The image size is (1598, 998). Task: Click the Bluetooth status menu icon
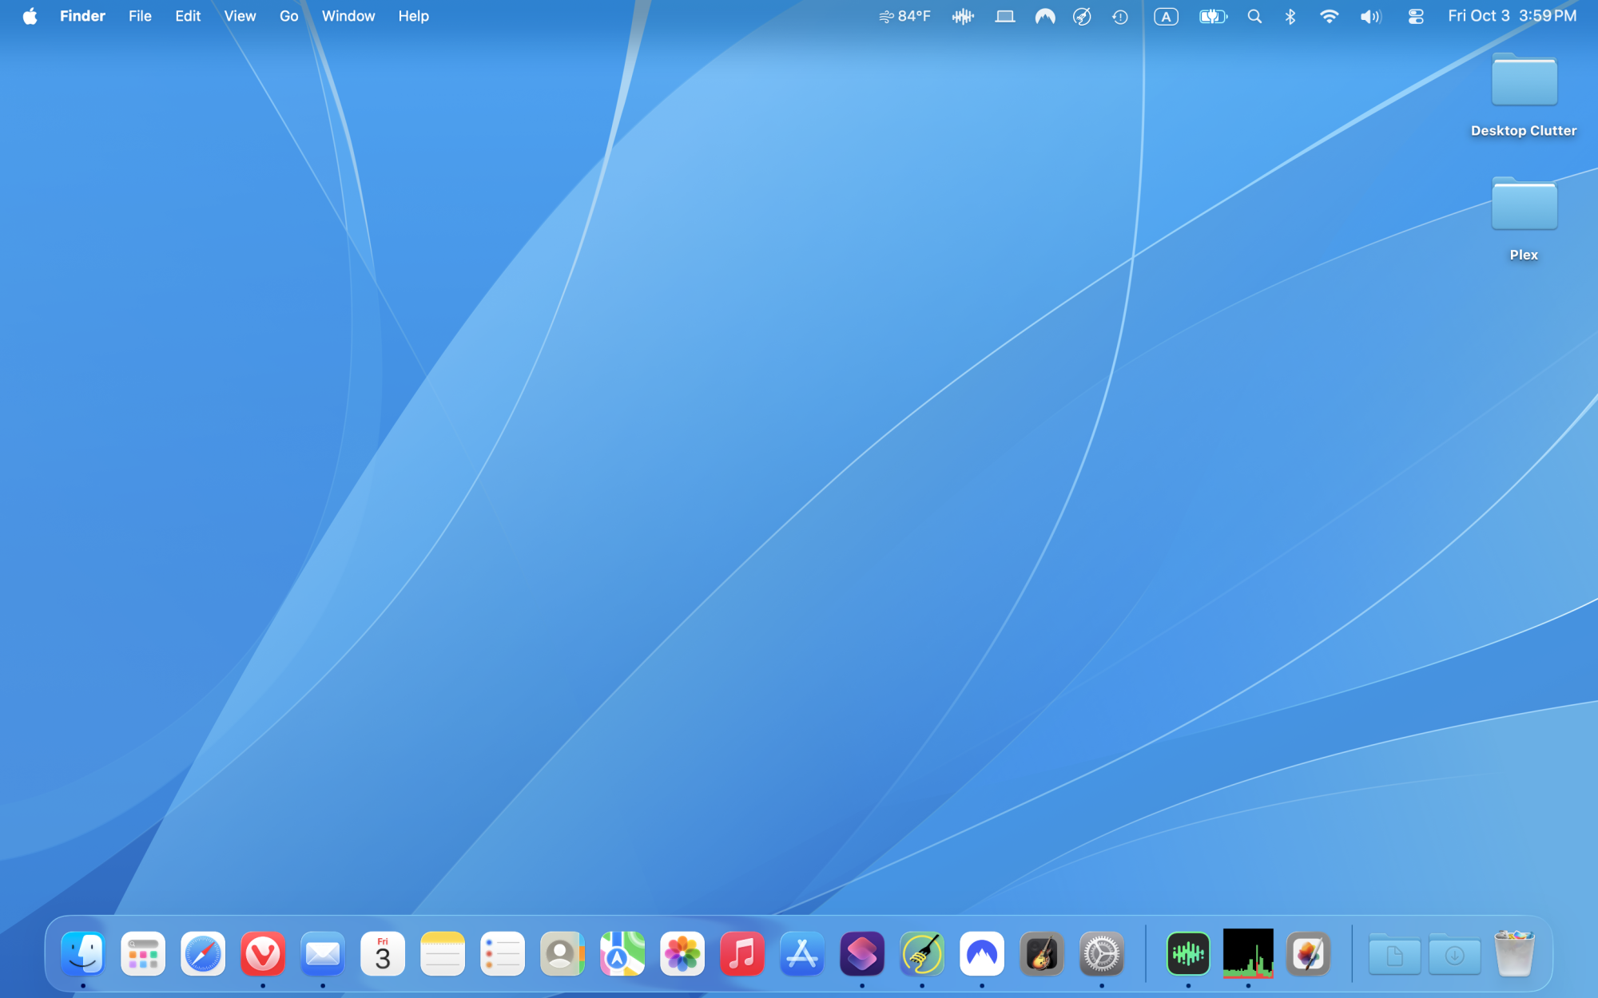1290,16
